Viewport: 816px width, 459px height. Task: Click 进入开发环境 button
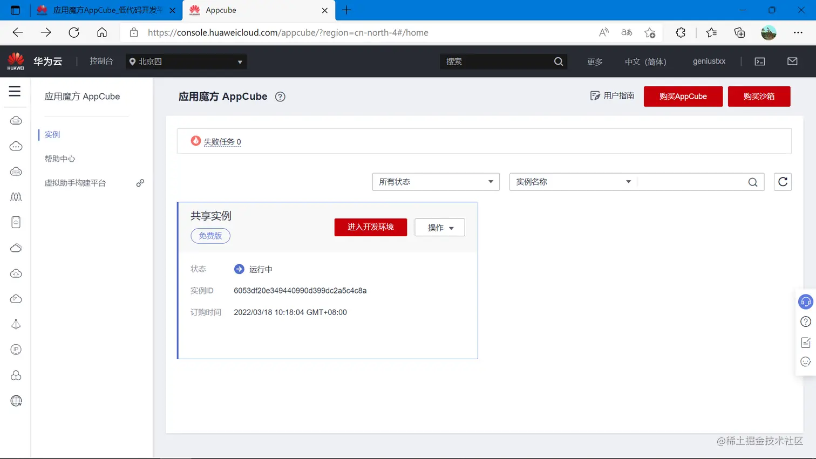(371, 227)
